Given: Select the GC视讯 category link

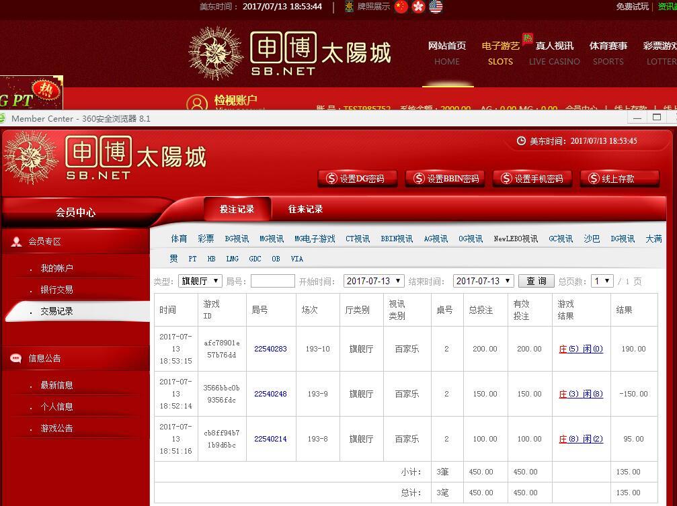Looking at the screenshot, I should click(x=561, y=239).
